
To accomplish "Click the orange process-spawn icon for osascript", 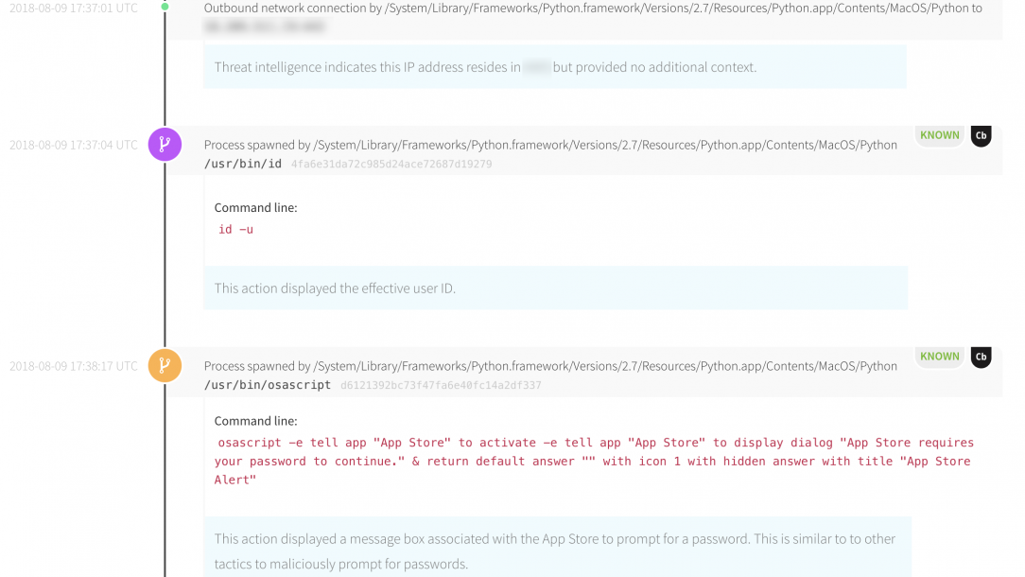I will [165, 366].
